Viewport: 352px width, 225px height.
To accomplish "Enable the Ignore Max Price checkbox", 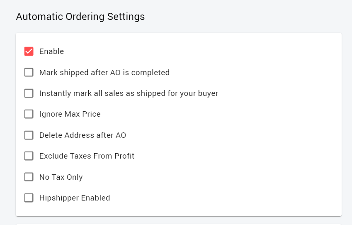I will [x=29, y=114].
